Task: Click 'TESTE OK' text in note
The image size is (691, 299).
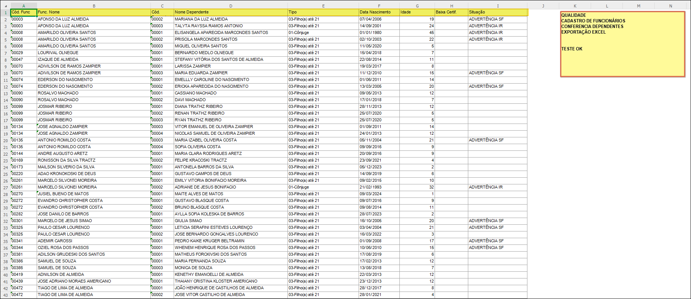Action: tap(572, 49)
